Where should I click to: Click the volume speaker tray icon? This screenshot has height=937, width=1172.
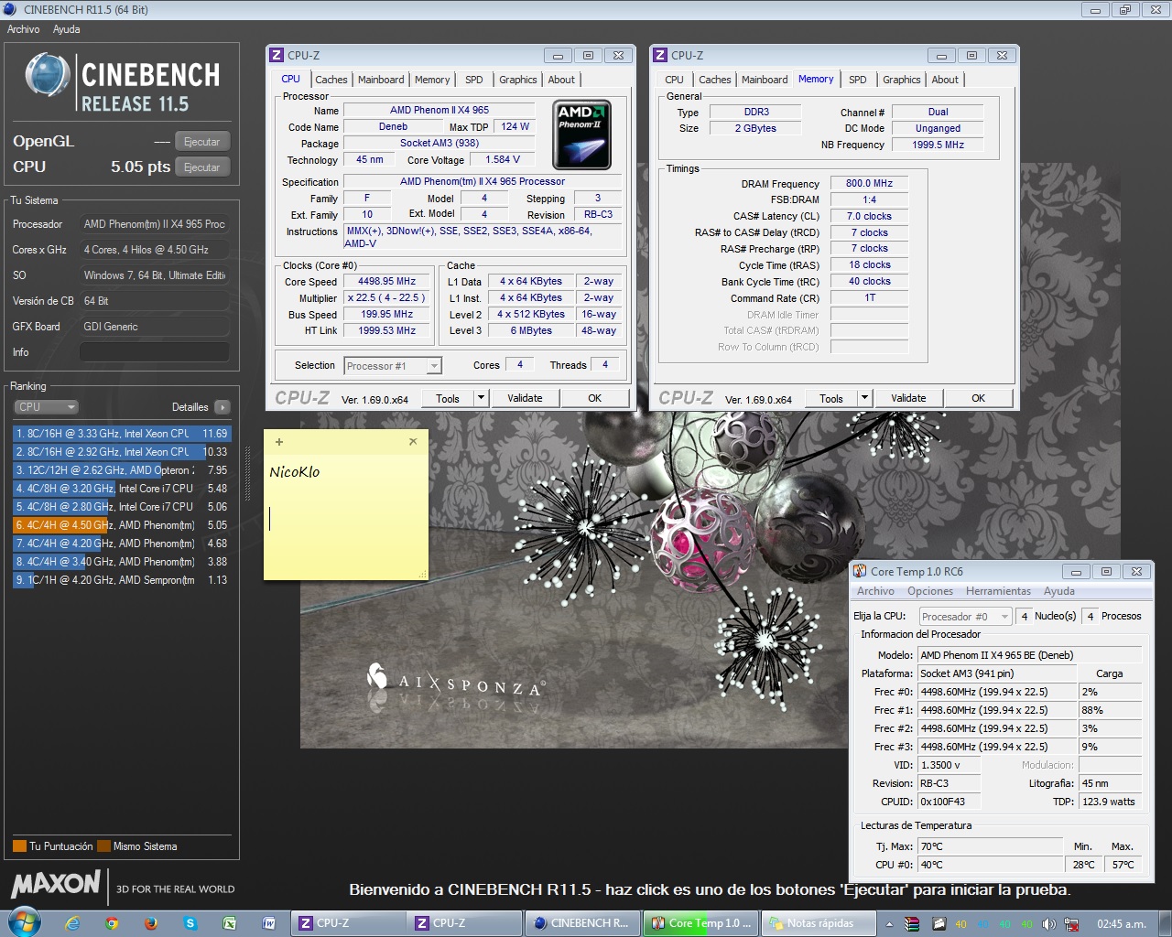(x=1049, y=924)
